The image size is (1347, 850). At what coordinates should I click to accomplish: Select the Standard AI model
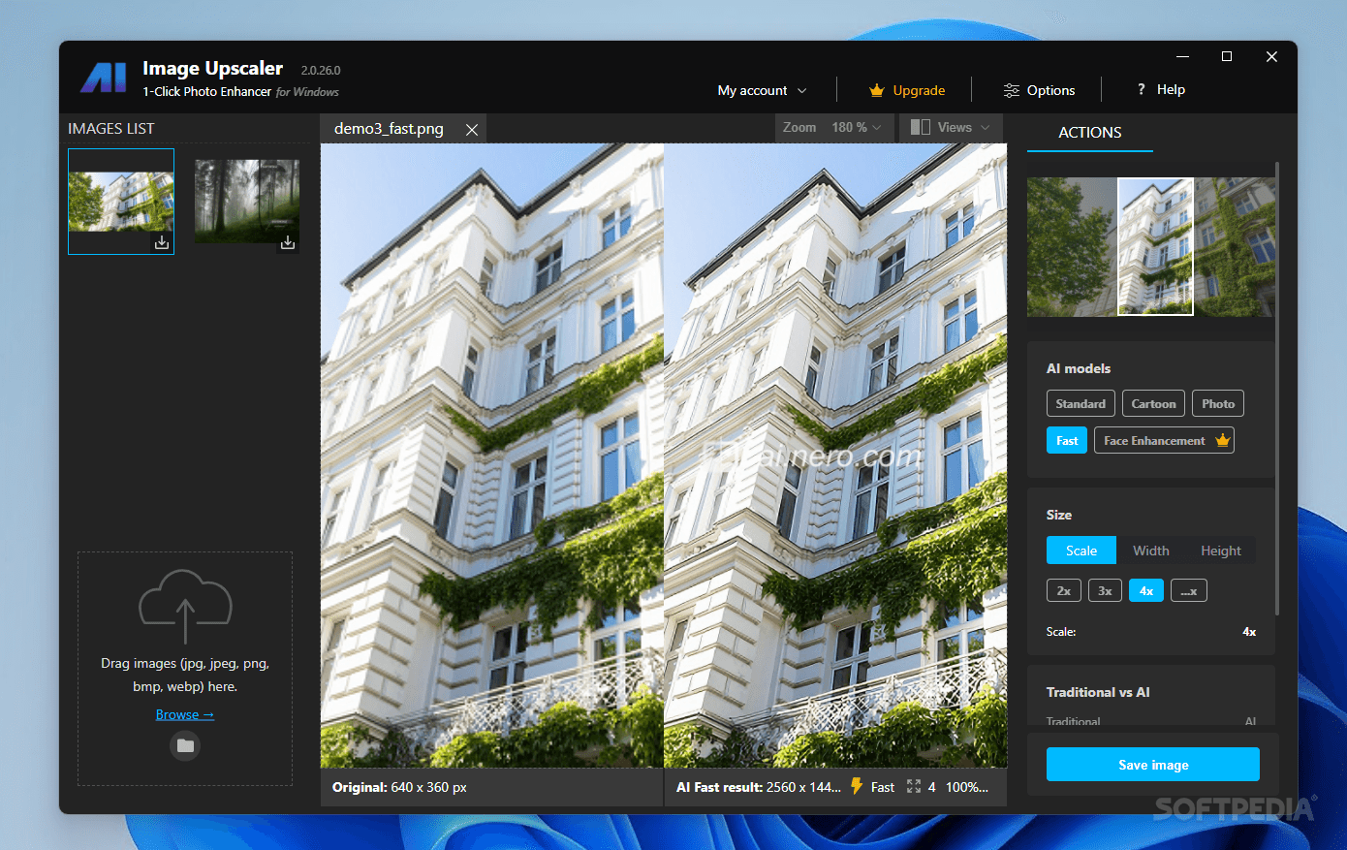tap(1081, 403)
